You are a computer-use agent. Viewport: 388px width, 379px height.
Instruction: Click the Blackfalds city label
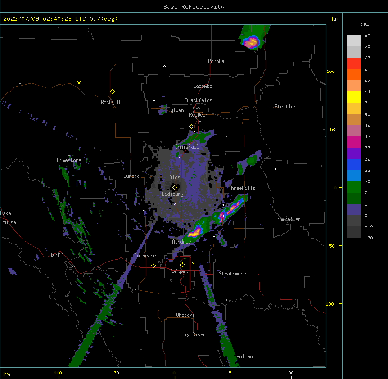pos(199,100)
